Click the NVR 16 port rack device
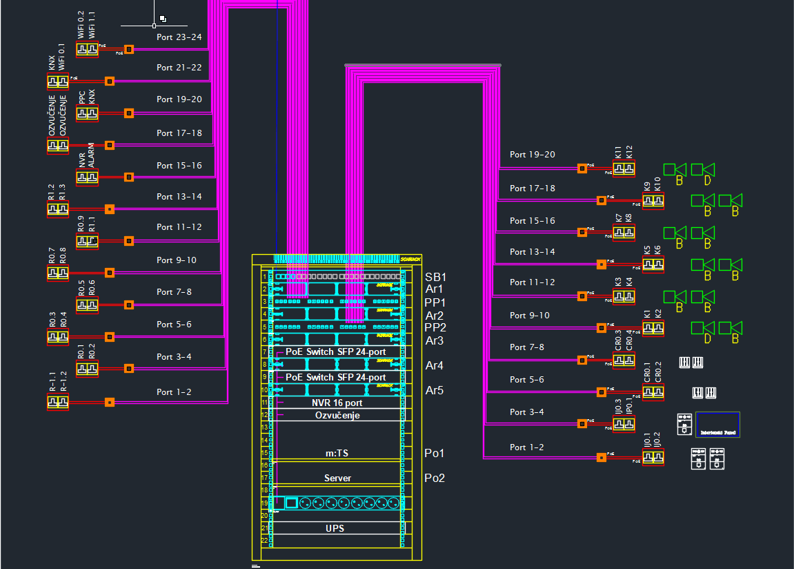Screen dimensions: 794x569 (338, 403)
